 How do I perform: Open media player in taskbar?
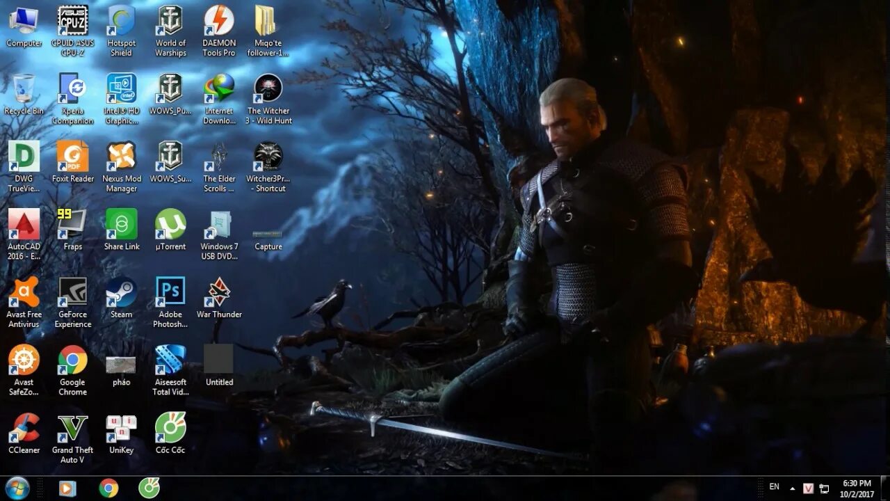tap(67, 488)
